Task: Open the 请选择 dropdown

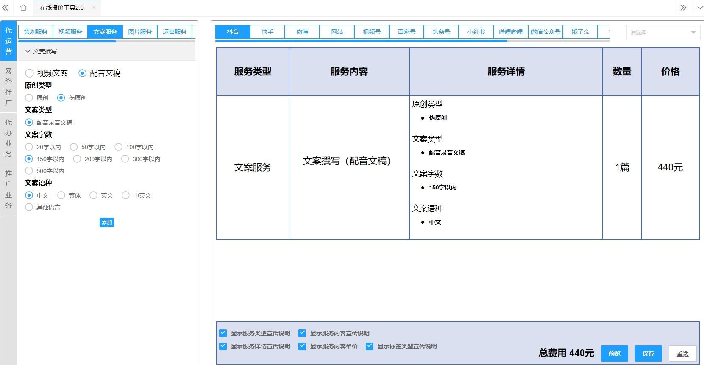Action: tap(663, 33)
